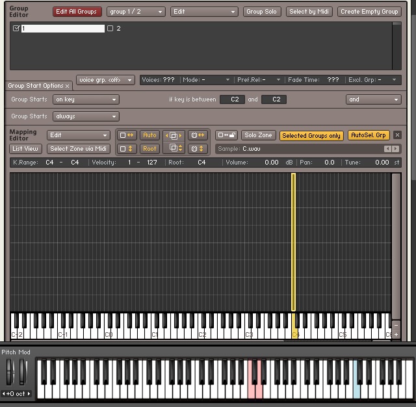Image resolution: width=416 pixels, height=407 pixels.
Task: Close the Mapping Editor with X
Action: coord(397,135)
